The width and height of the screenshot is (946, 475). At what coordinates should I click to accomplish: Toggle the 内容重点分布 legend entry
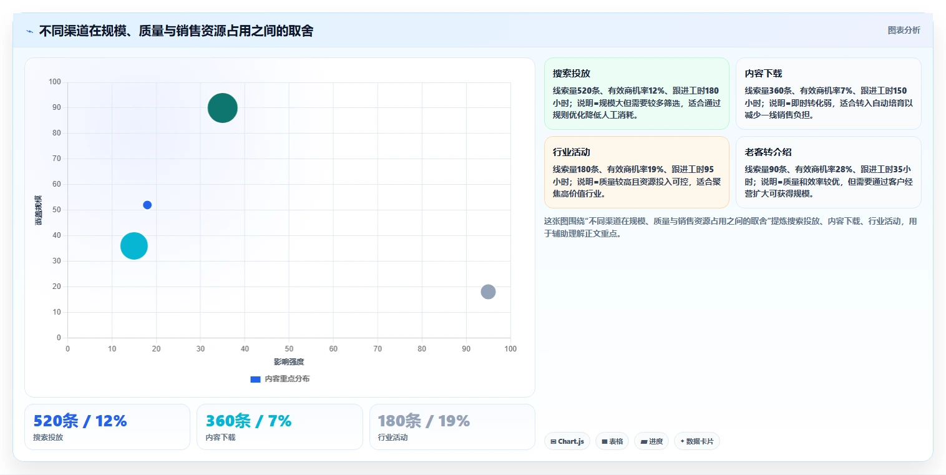(280, 379)
